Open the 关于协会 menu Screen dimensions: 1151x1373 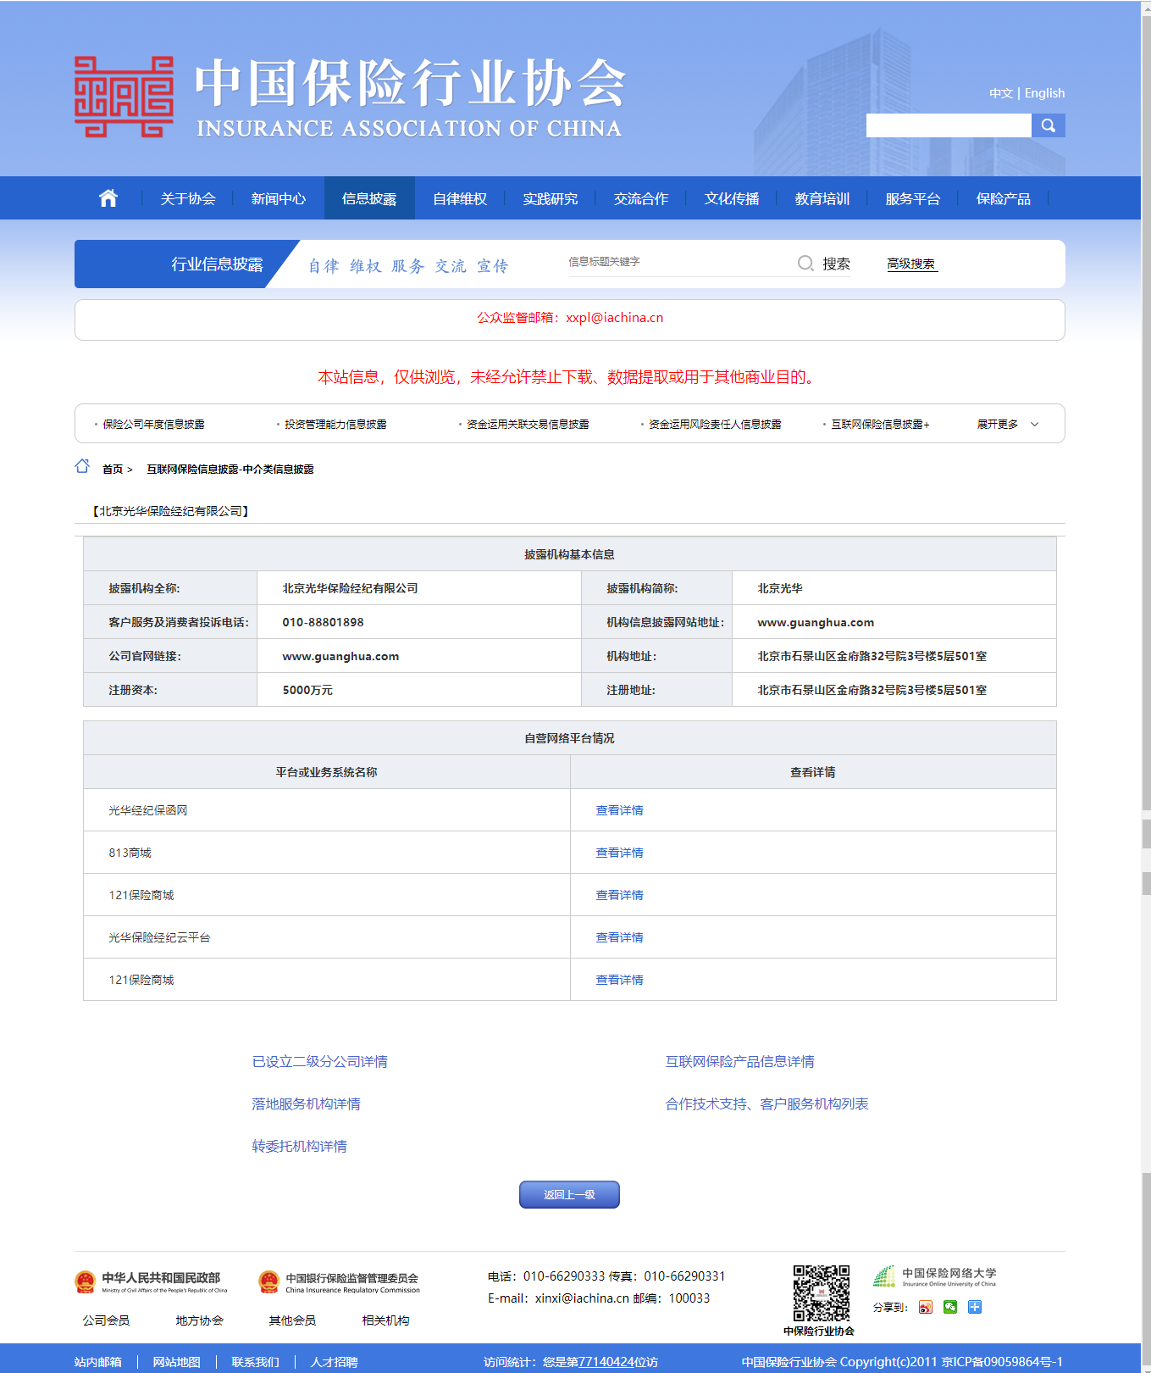point(188,198)
